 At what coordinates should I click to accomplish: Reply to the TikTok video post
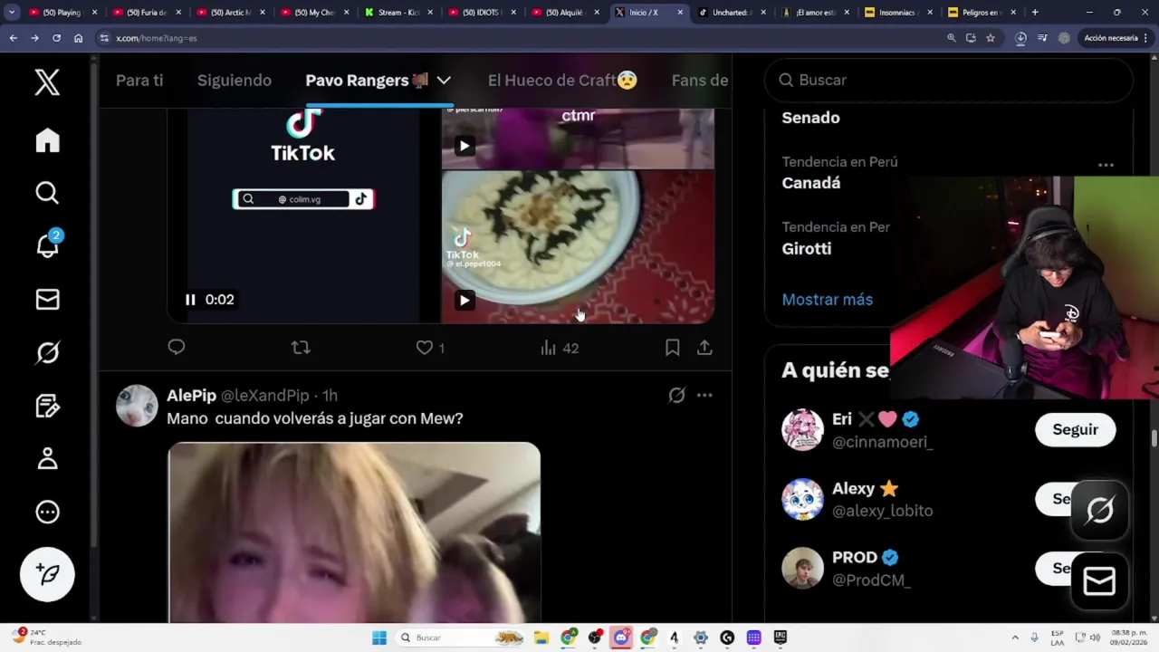point(177,347)
